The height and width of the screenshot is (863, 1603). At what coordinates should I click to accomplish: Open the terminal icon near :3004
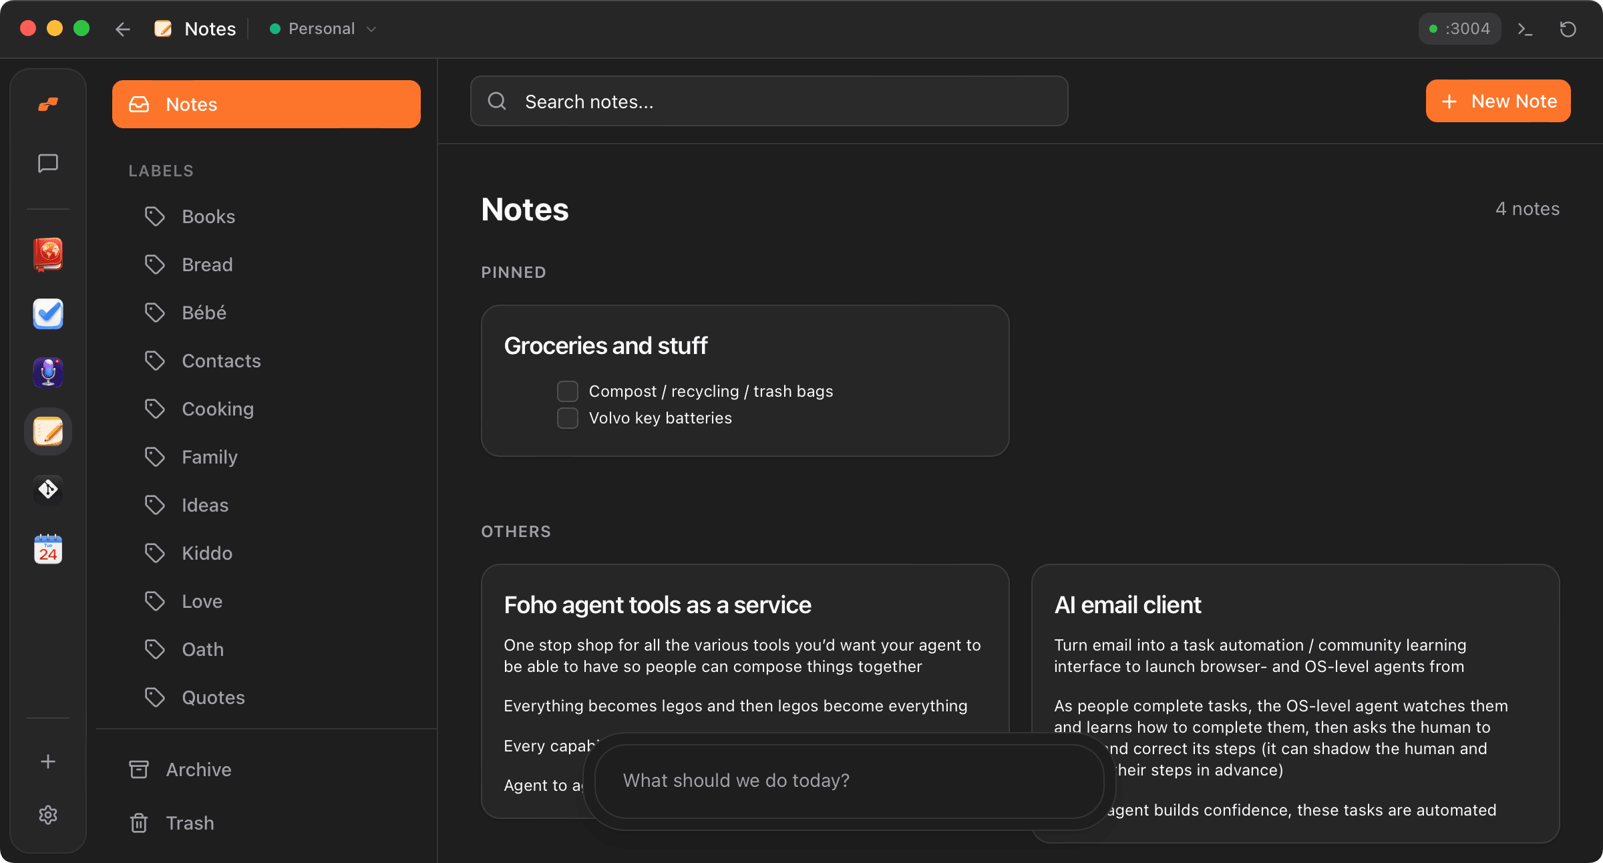click(x=1525, y=29)
